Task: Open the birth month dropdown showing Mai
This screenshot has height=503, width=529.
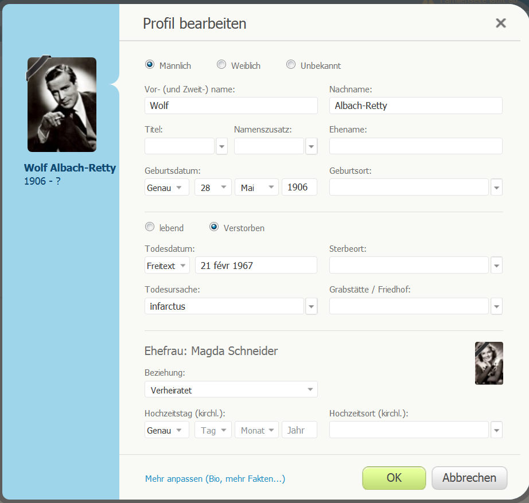Action: point(256,187)
